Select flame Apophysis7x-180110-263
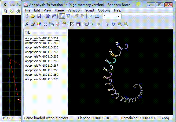This screenshot has height=122, width=176. 42,47
